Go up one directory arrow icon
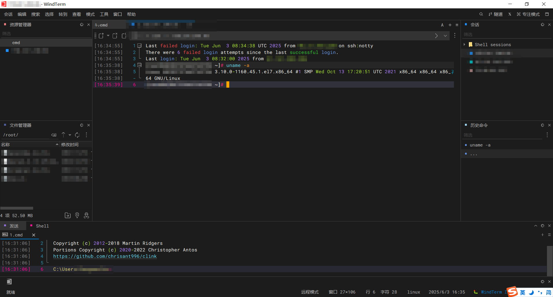Viewport: 553px width, 297px height. tap(63, 135)
